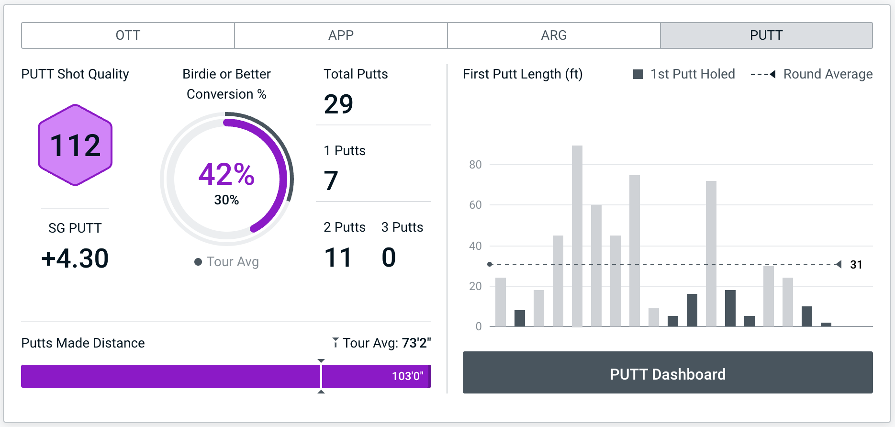Click the purple 112 shot quality hexagon
895x427 pixels.
tap(75, 145)
